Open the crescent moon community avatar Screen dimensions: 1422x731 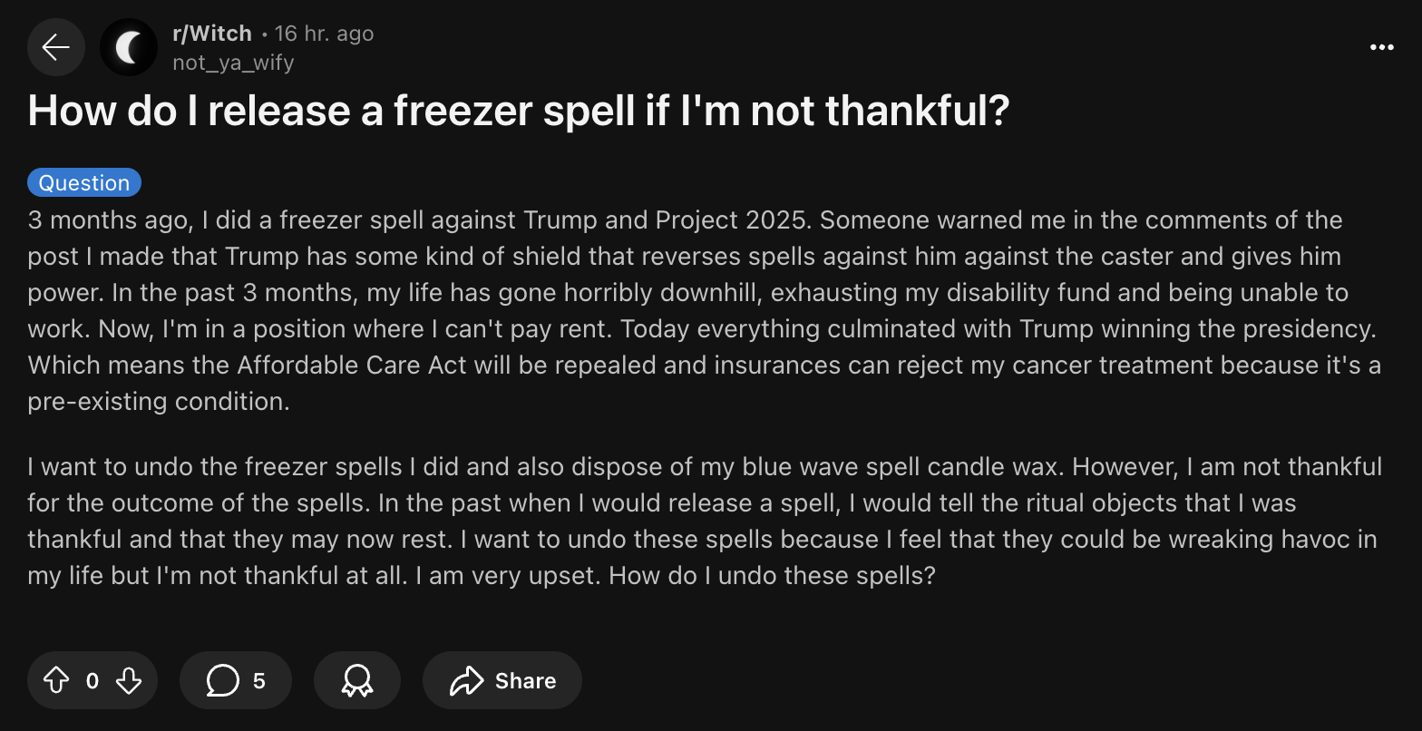click(x=129, y=47)
